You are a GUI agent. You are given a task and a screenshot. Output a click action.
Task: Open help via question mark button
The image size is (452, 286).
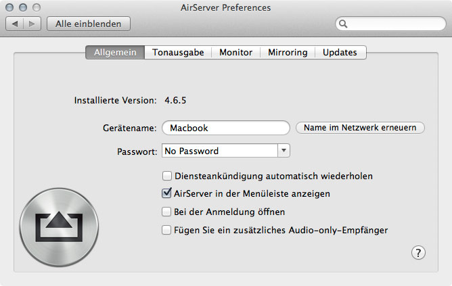click(418, 253)
